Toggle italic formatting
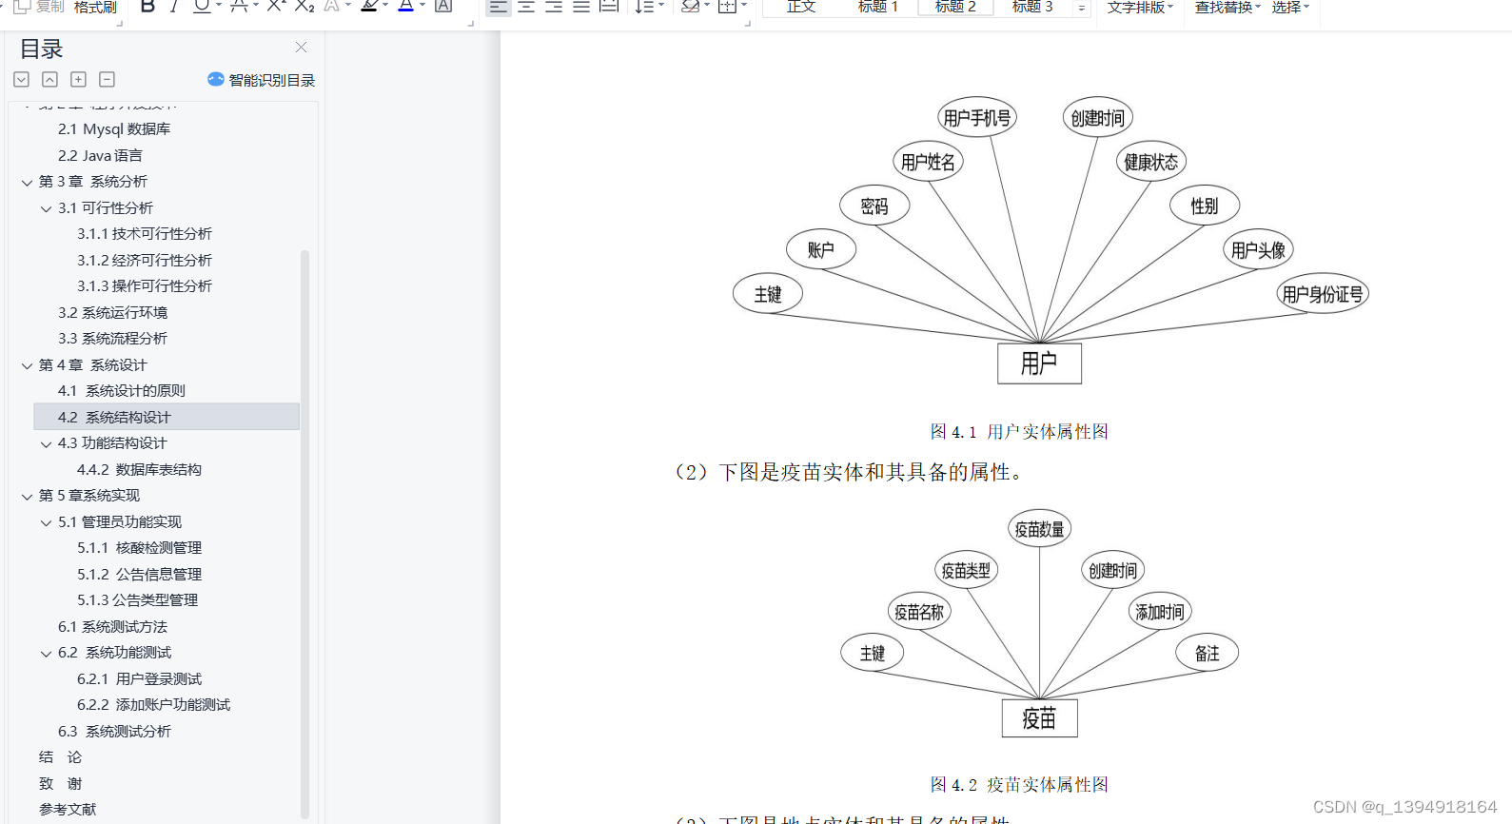The image size is (1512, 824). point(174,7)
